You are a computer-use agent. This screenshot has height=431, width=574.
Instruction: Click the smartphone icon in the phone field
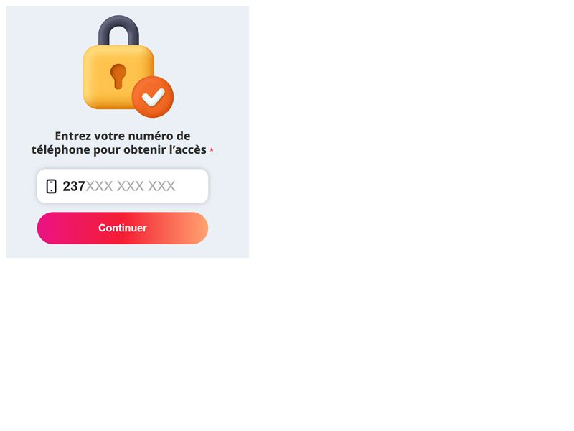pyautogui.click(x=51, y=186)
